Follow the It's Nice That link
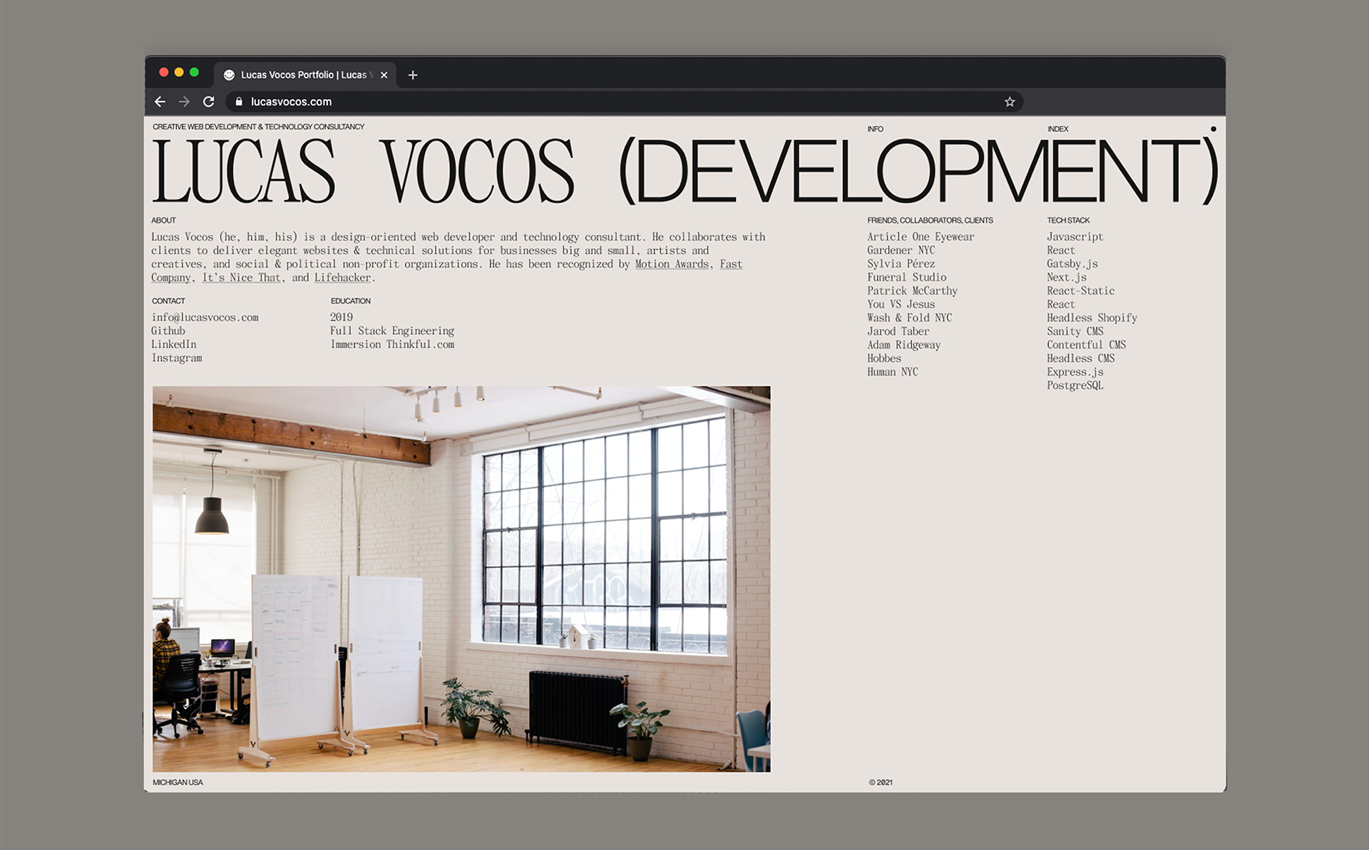Screen dimensions: 1369x850 [x=241, y=278]
